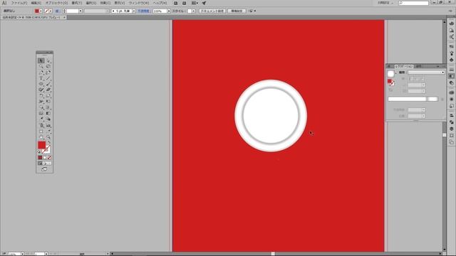The height and width of the screenshot is (256, 456).
Task: Open the 編集(E) menu
Action: (36, 3)
